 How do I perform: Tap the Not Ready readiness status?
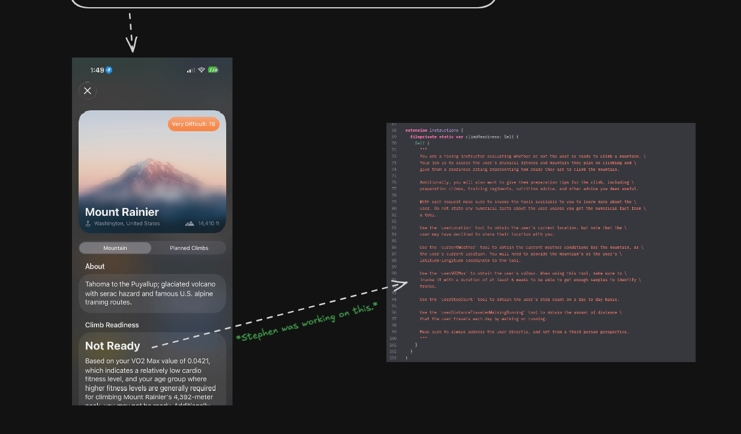click(112, 346)
